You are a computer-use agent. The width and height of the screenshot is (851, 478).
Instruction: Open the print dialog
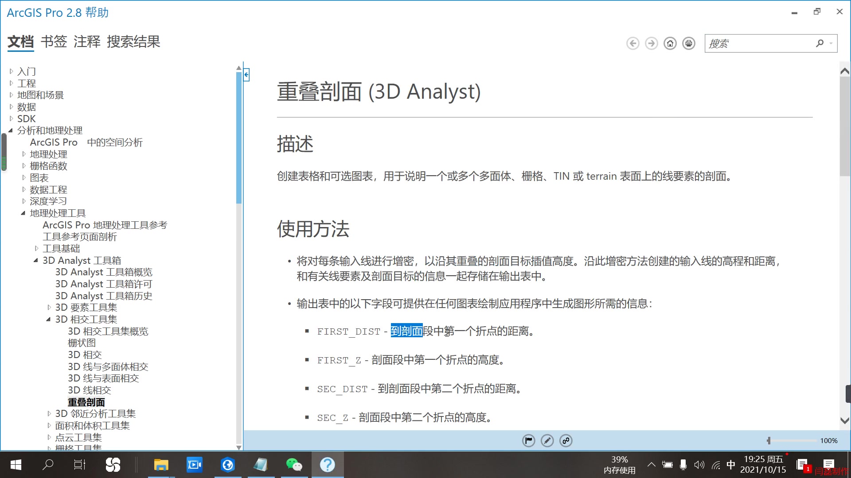click(688, 43)
